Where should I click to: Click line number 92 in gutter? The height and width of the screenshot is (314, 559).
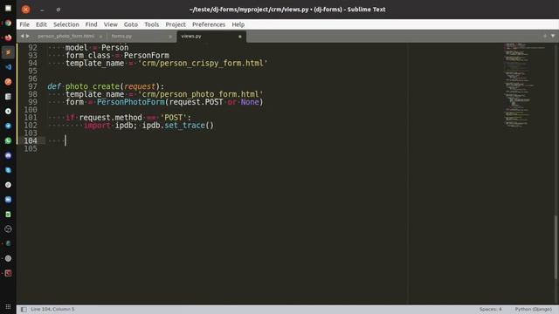(x=33, y=48)
